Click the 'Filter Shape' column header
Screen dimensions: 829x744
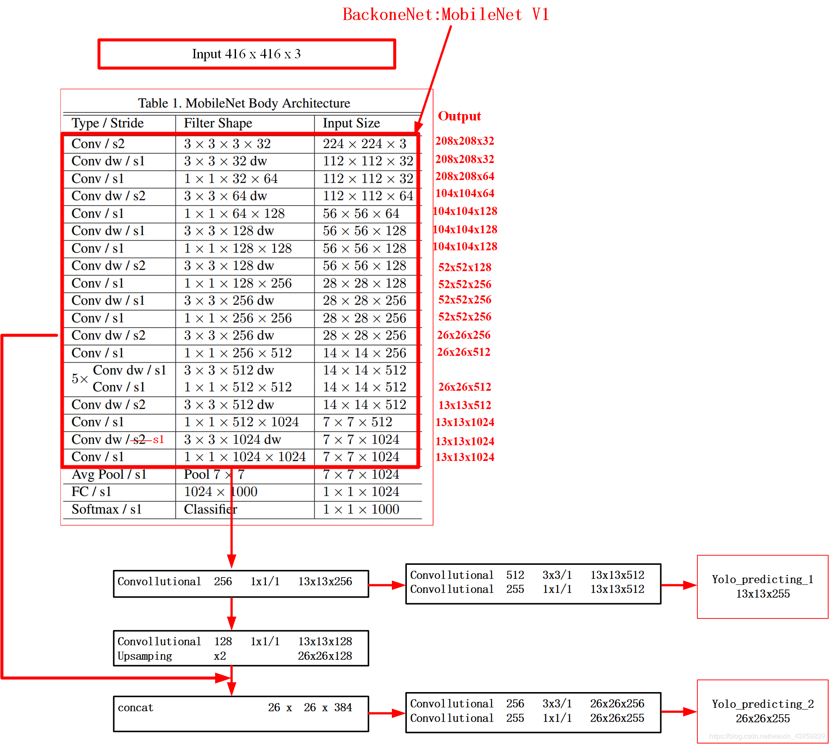[218, 123]
